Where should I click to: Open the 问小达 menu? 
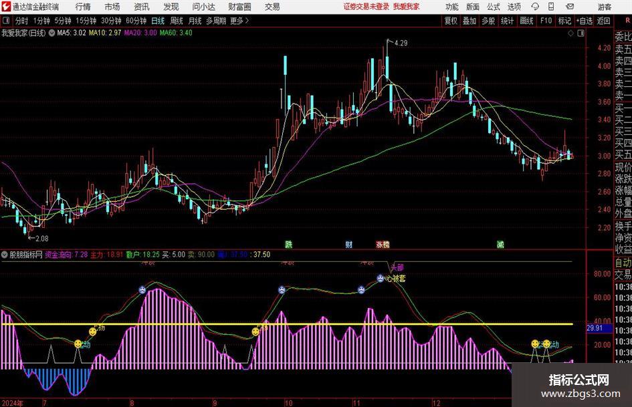tap(203, 7)
